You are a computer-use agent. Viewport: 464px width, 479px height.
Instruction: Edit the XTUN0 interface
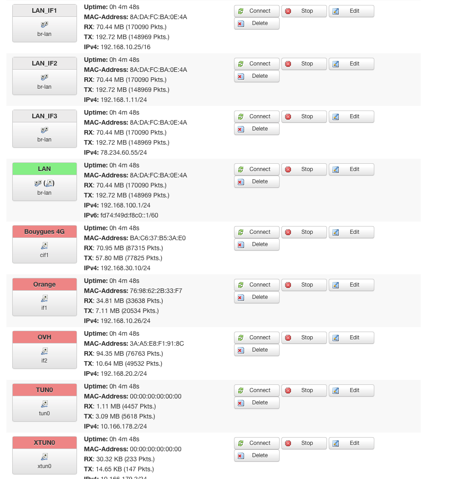tap(351, 443)
